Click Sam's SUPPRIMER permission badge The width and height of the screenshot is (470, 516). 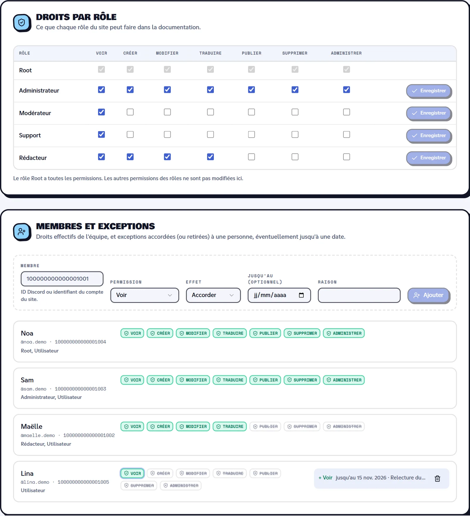pos(302,380)
